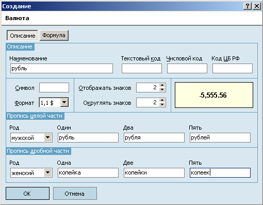Open the Род dropdown showing женский
Screen dimensions: 263x205
tap(48, 172)
